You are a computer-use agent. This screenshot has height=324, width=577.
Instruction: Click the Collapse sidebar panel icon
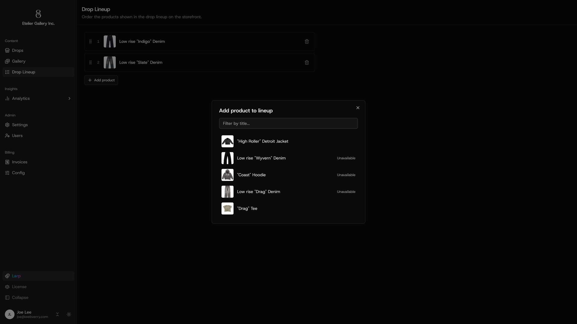click(7, 298)
